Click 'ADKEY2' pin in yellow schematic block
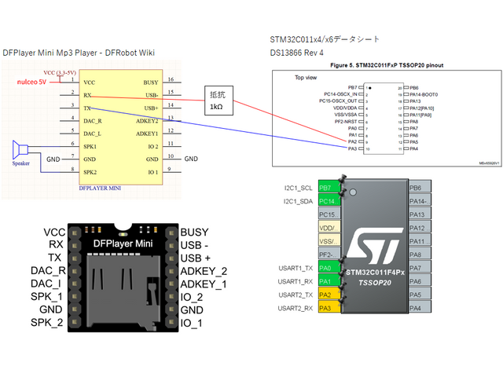The width and height of the screenshot is (503, 377). pyautogui.click(x=147, y=121)
